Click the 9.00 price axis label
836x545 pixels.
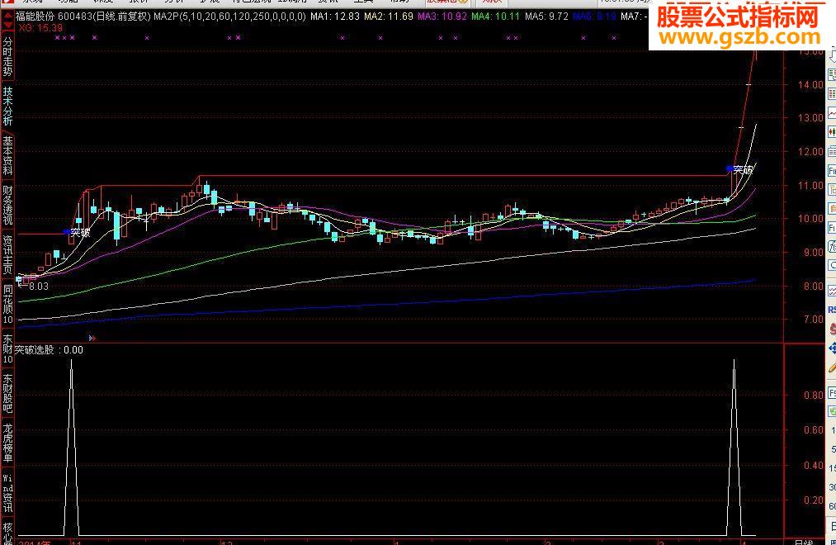[x=814, y=252]
